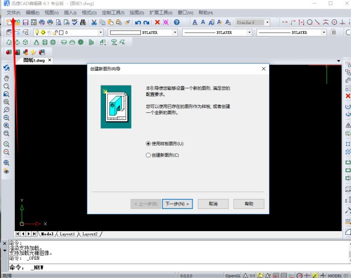The height and width of the screenshot is (278, 351).
Task: Click the Circle draw icon in the top right toolbar
Action: tap(309, 22)
